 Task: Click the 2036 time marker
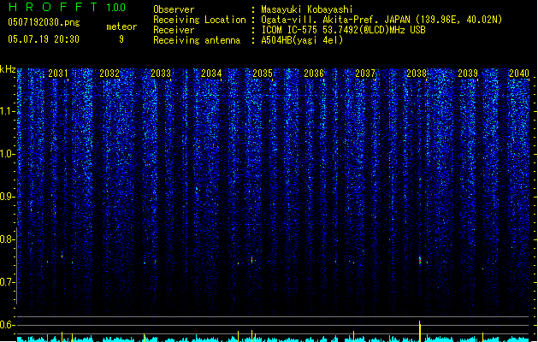314,73
